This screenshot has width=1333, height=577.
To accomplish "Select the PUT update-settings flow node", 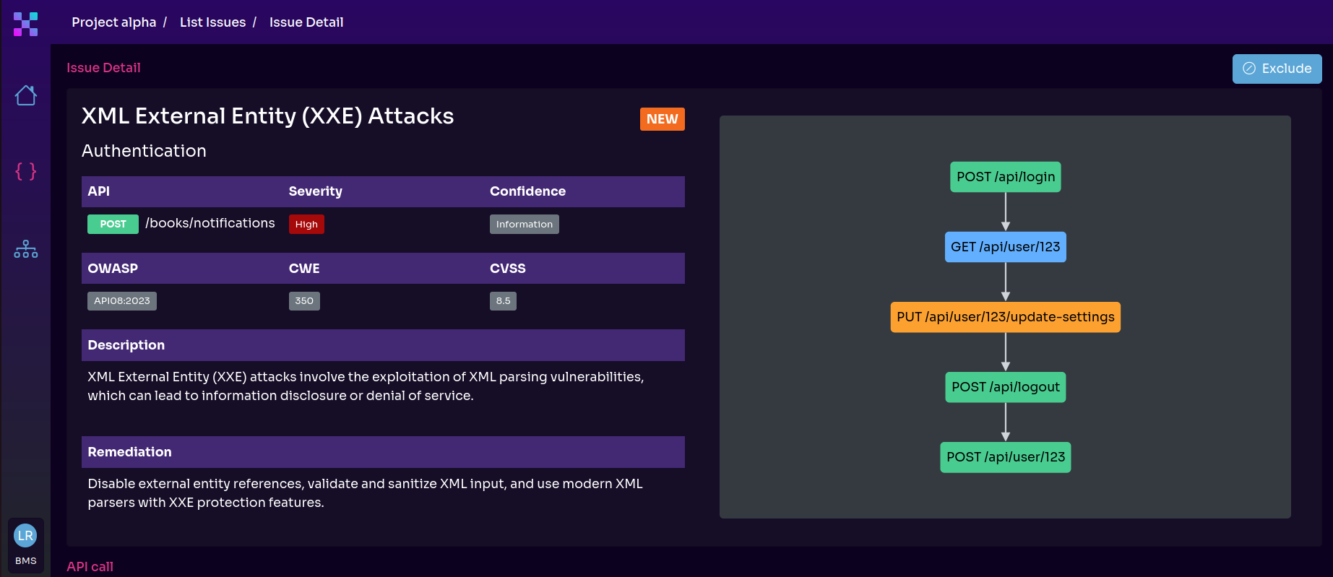I will (x=1005, y=317).
